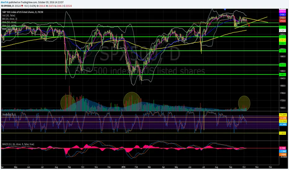Click the green 1912.8 level label

point(282,65)
